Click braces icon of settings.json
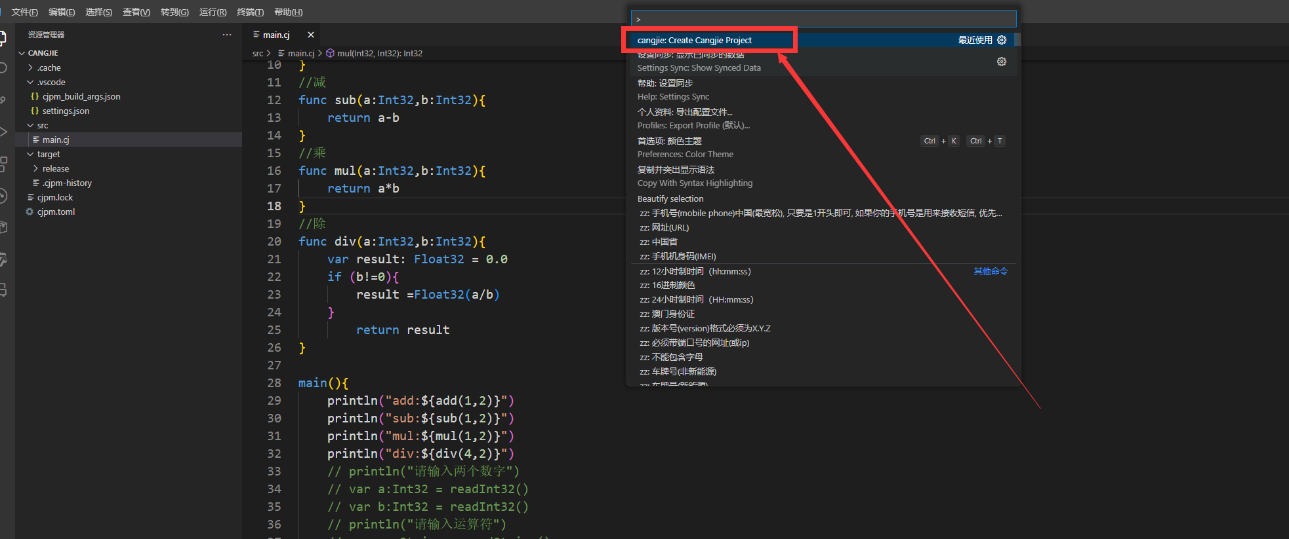The height and width of the screenshot is (539, 1289). click(35, 111)
